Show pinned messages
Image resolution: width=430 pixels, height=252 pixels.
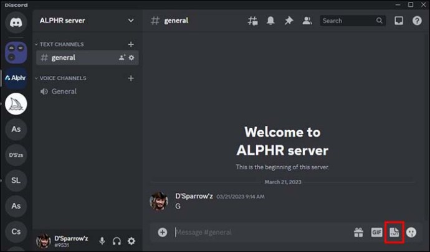(289, 21)
